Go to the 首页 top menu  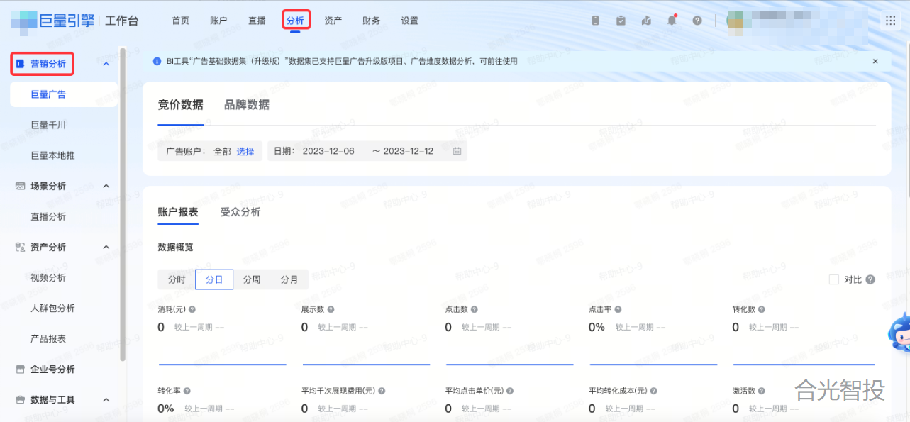(x=181, y=21)
